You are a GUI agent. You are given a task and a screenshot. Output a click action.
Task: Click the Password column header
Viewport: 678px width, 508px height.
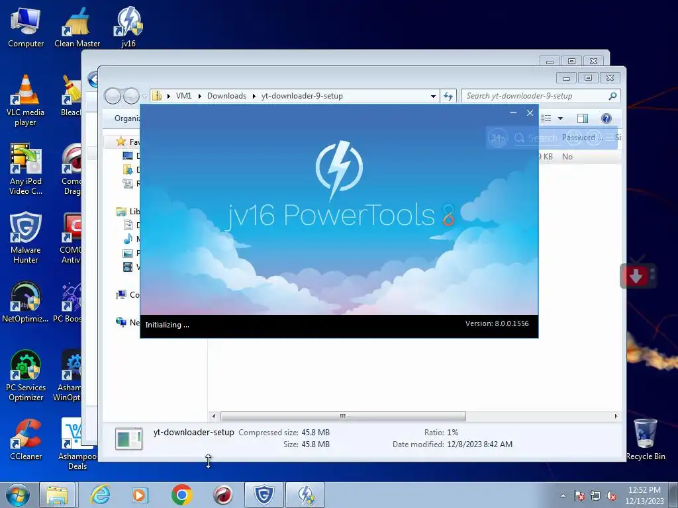[582, 138]
